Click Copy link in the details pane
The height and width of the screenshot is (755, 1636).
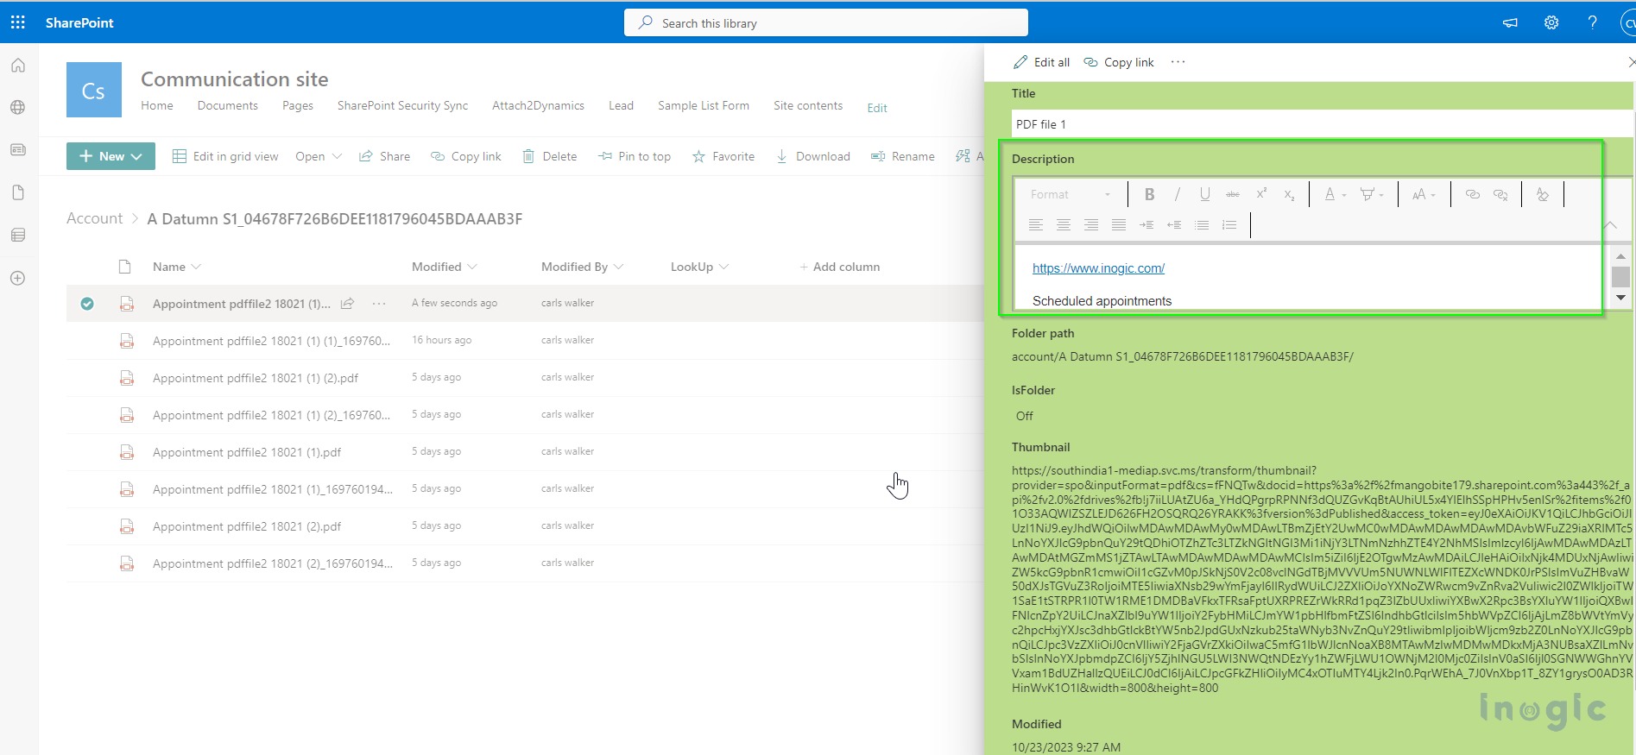[1119, 62]
